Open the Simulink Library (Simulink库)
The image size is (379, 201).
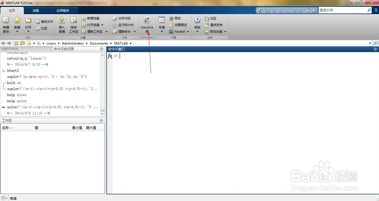147,25
